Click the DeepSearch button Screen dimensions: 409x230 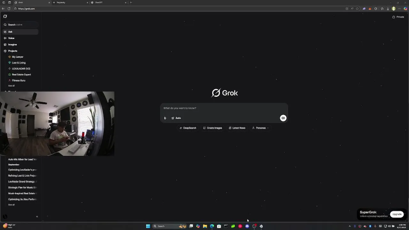(188, 128)
